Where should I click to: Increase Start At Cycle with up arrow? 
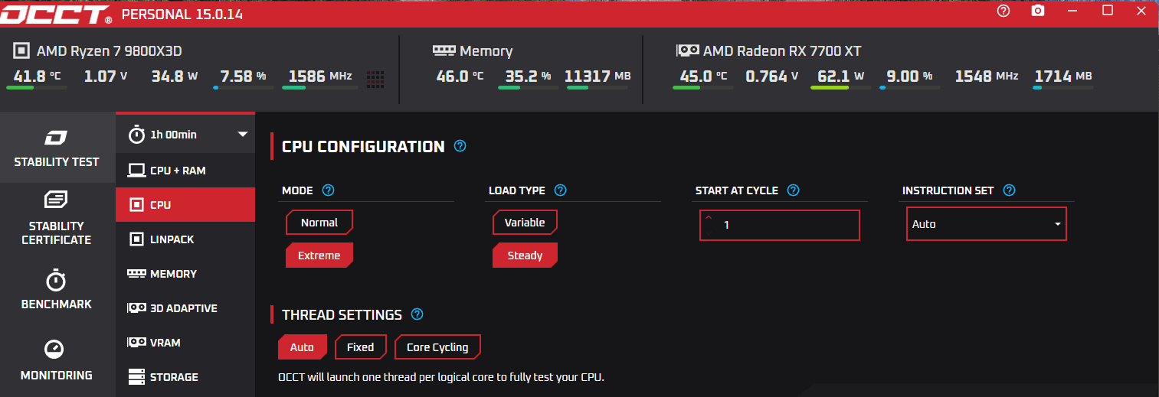pyautogui.click(x=709, y=218)
